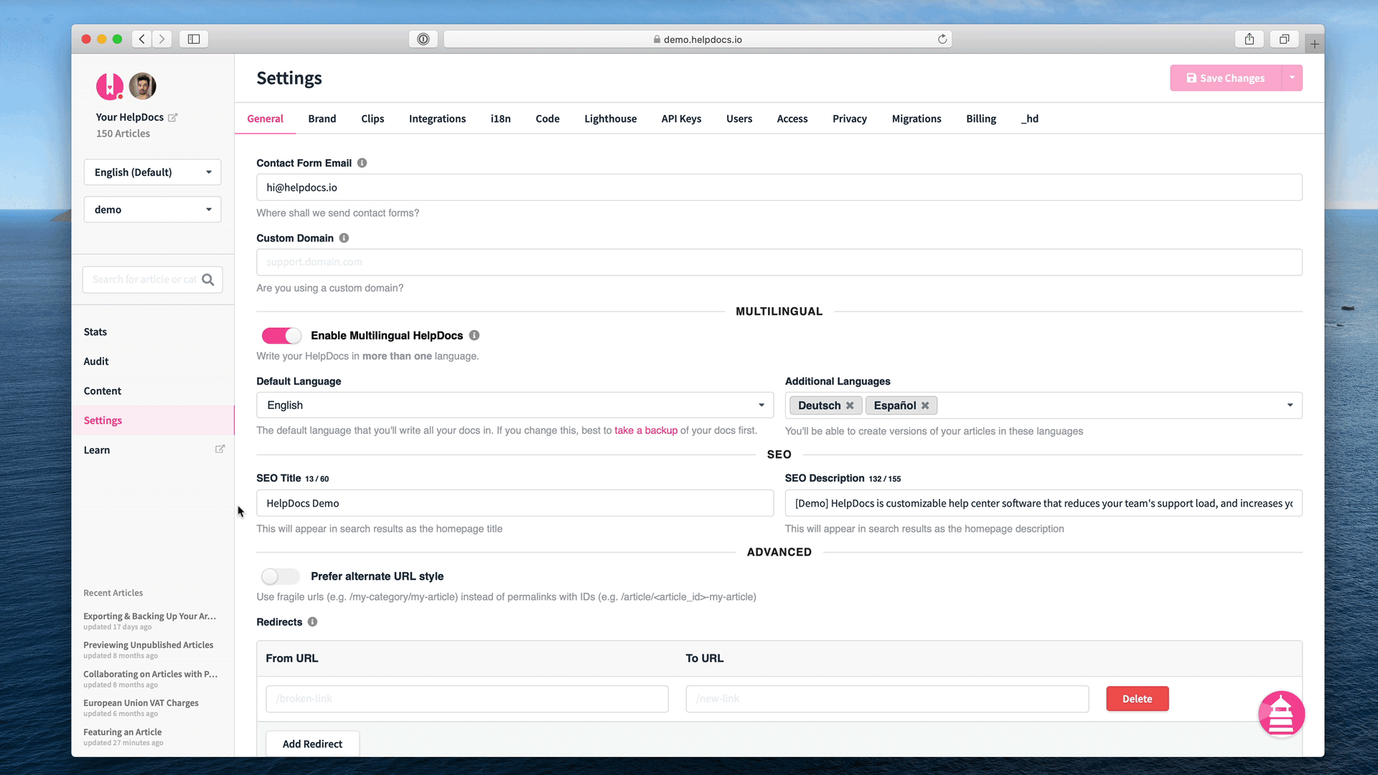Open the i18n tab

click(x=501, y=119)
